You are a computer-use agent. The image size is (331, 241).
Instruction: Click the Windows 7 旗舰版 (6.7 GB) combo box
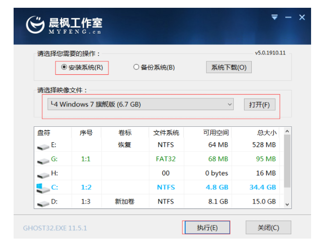[x=140, y=104]
